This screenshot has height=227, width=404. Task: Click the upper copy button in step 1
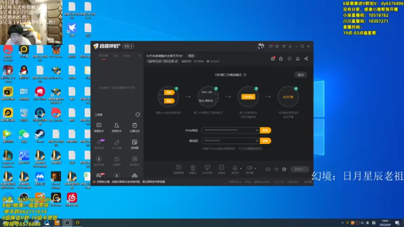pyautogui.click(x=169, y=92)
